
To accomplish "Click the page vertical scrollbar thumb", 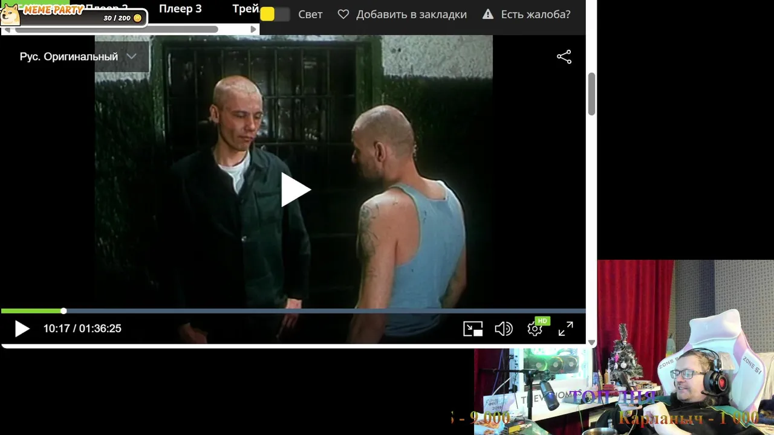I will (x=592, y=94).
